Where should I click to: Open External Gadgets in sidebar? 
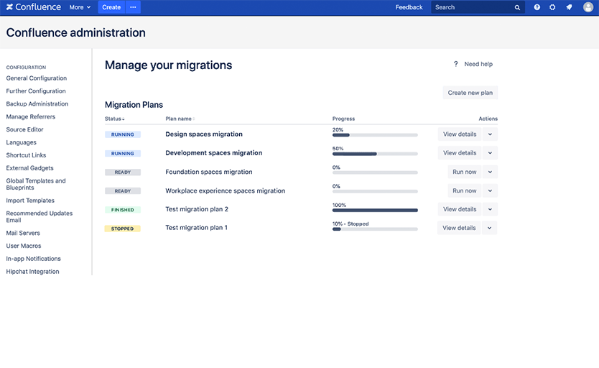tap(29, 168)
